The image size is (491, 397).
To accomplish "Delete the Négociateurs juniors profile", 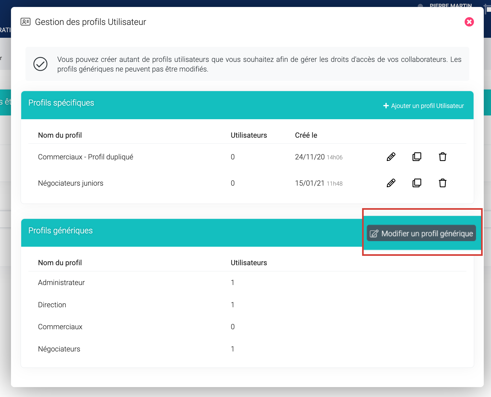I will point(442,183).
